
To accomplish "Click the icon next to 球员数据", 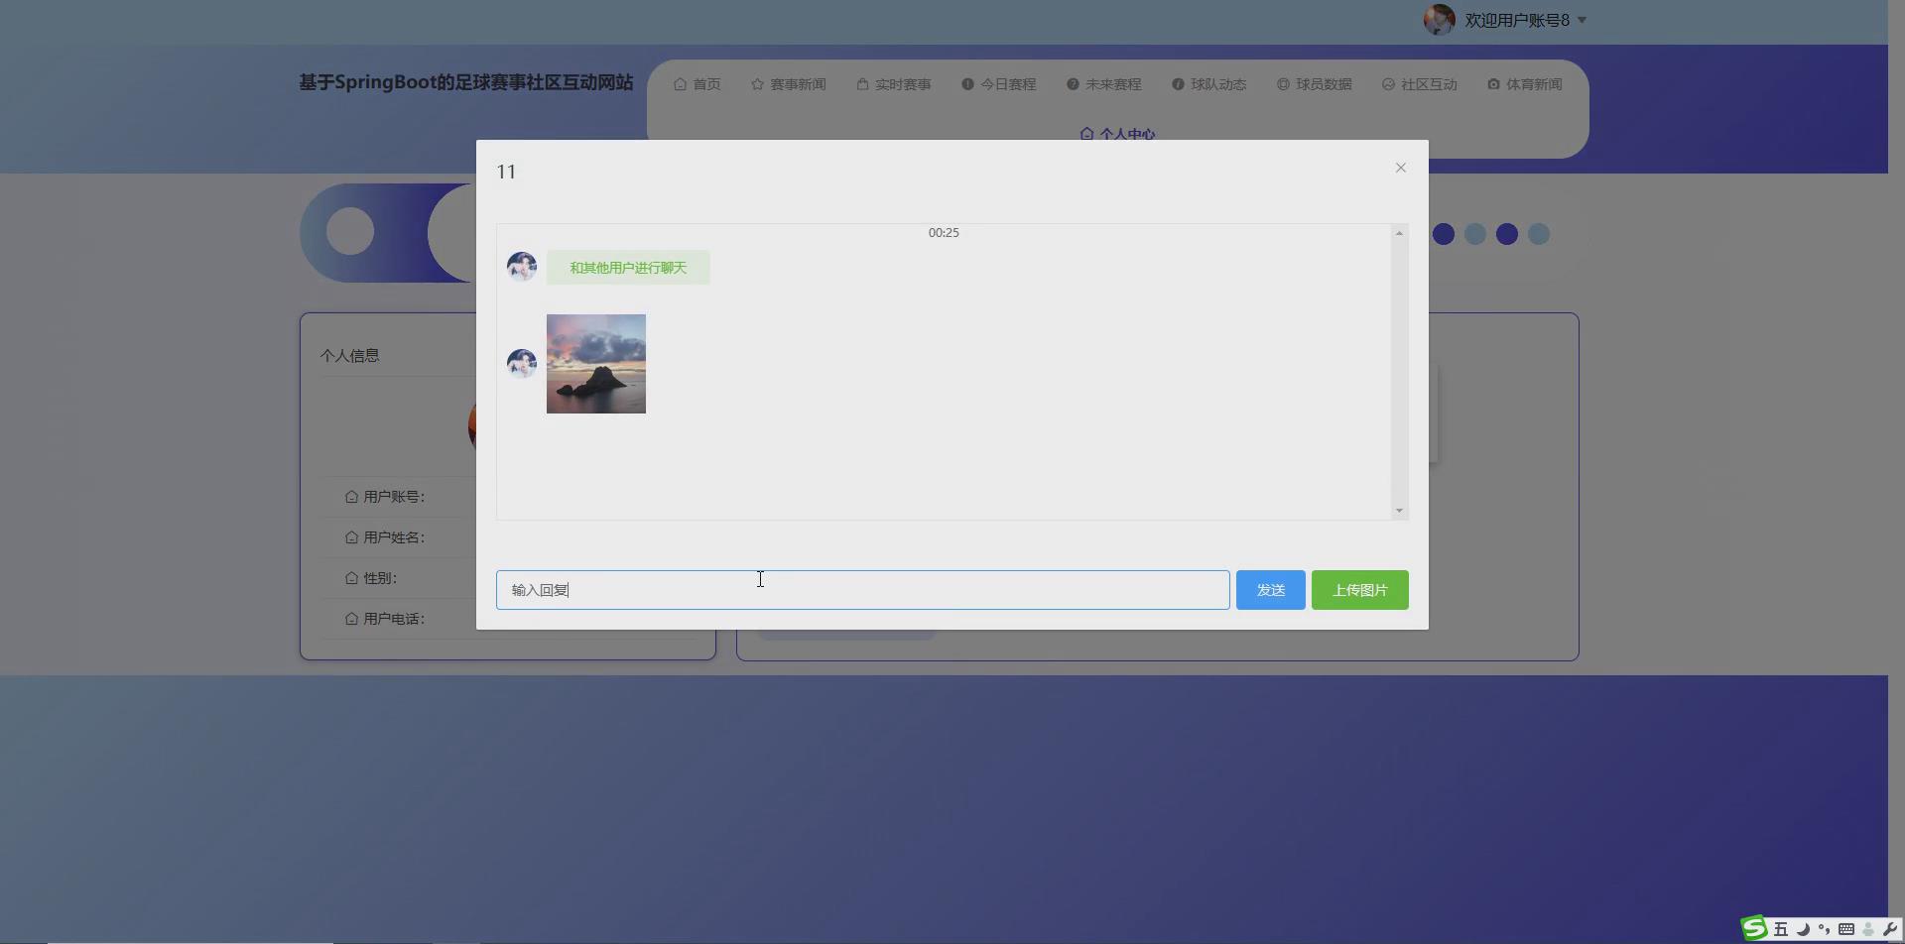I will (1283, 84).
